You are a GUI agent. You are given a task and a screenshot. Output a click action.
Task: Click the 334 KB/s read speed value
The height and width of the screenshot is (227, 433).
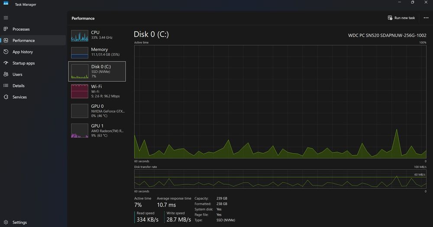pyautogui.click(x=148, y=220)
